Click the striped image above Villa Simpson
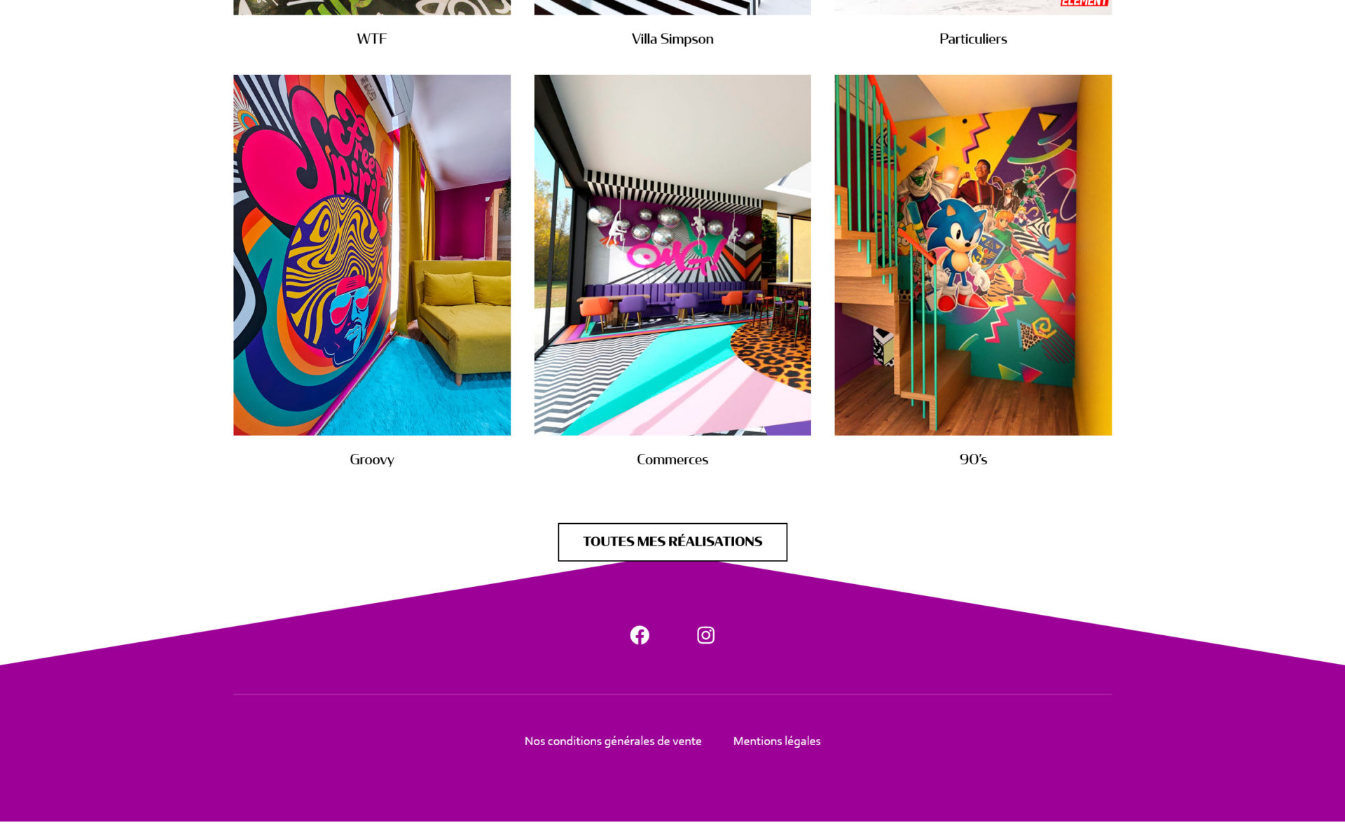Viewport: 1345px width, 825px height. (672, 7)
